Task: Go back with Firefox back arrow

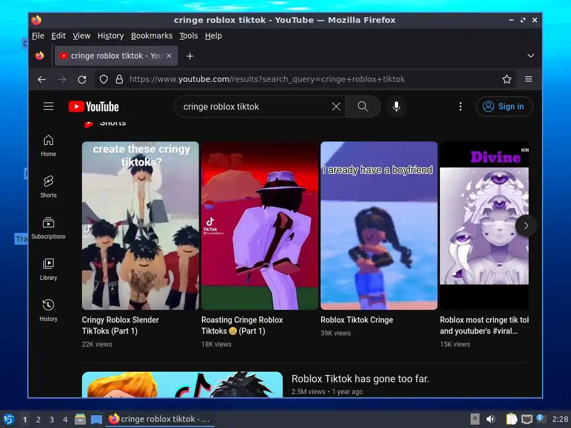Action: click(42, 79)
